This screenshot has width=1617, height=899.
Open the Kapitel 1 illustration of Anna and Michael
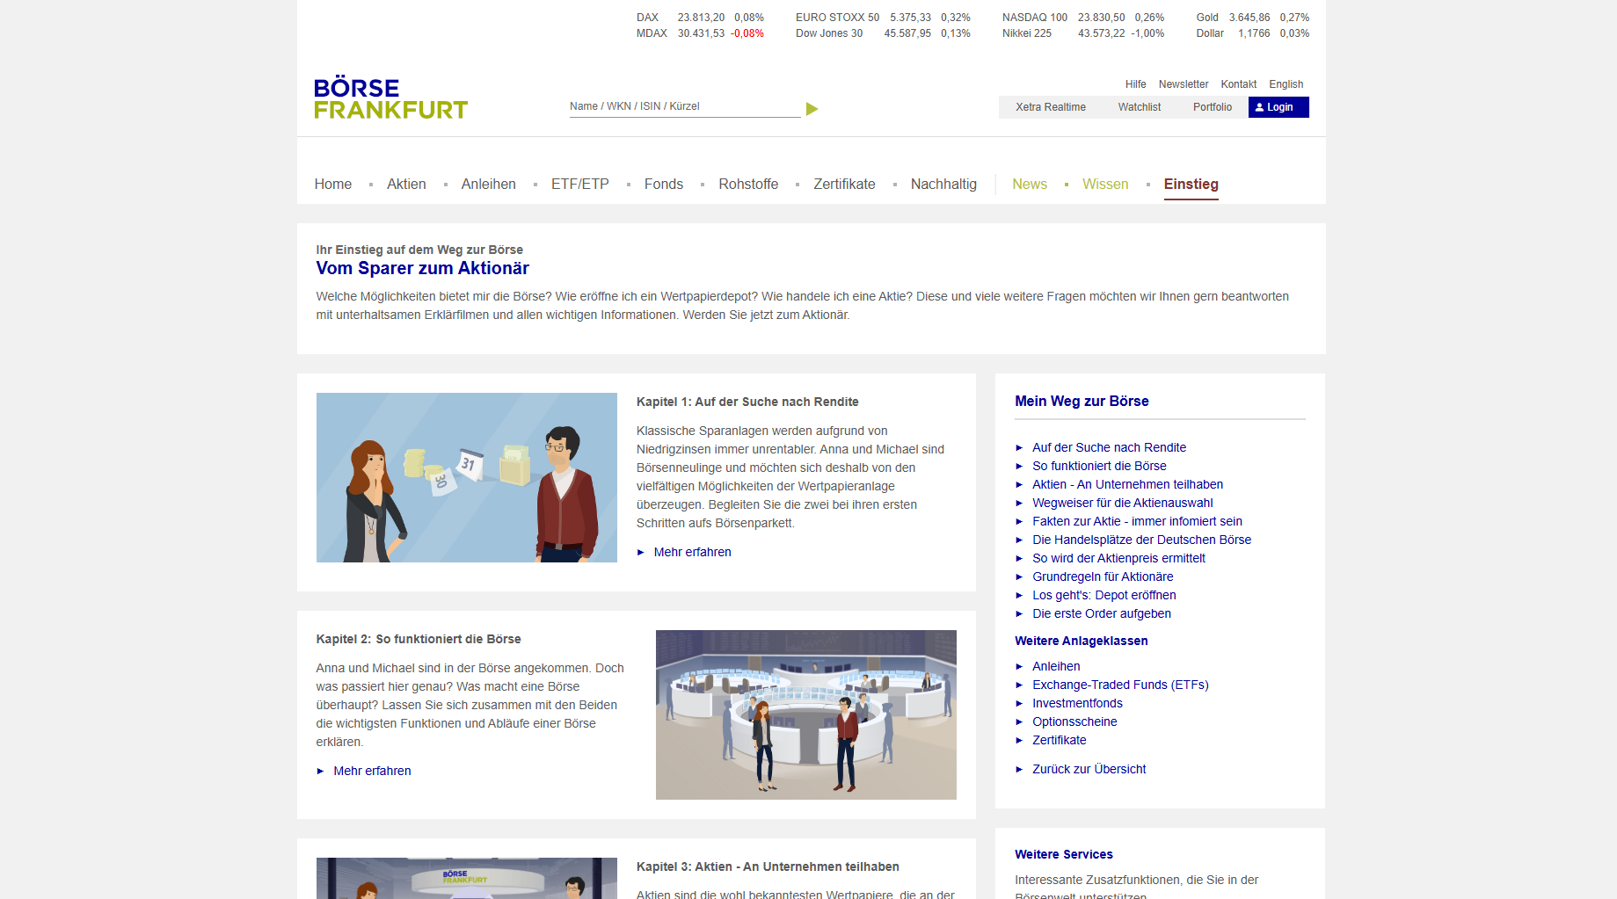click(466, 477)
